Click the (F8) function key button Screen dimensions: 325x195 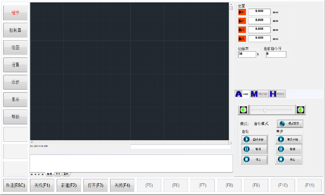[229, 185]
